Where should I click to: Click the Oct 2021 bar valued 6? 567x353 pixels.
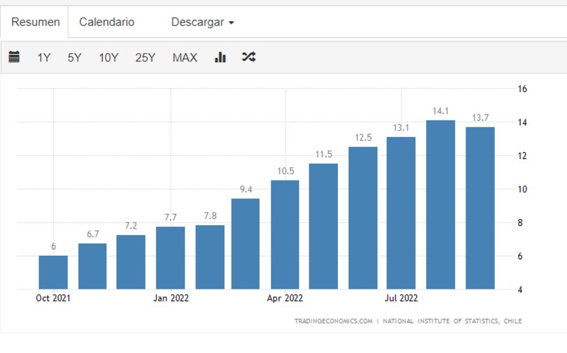click(x=53, y=272)
